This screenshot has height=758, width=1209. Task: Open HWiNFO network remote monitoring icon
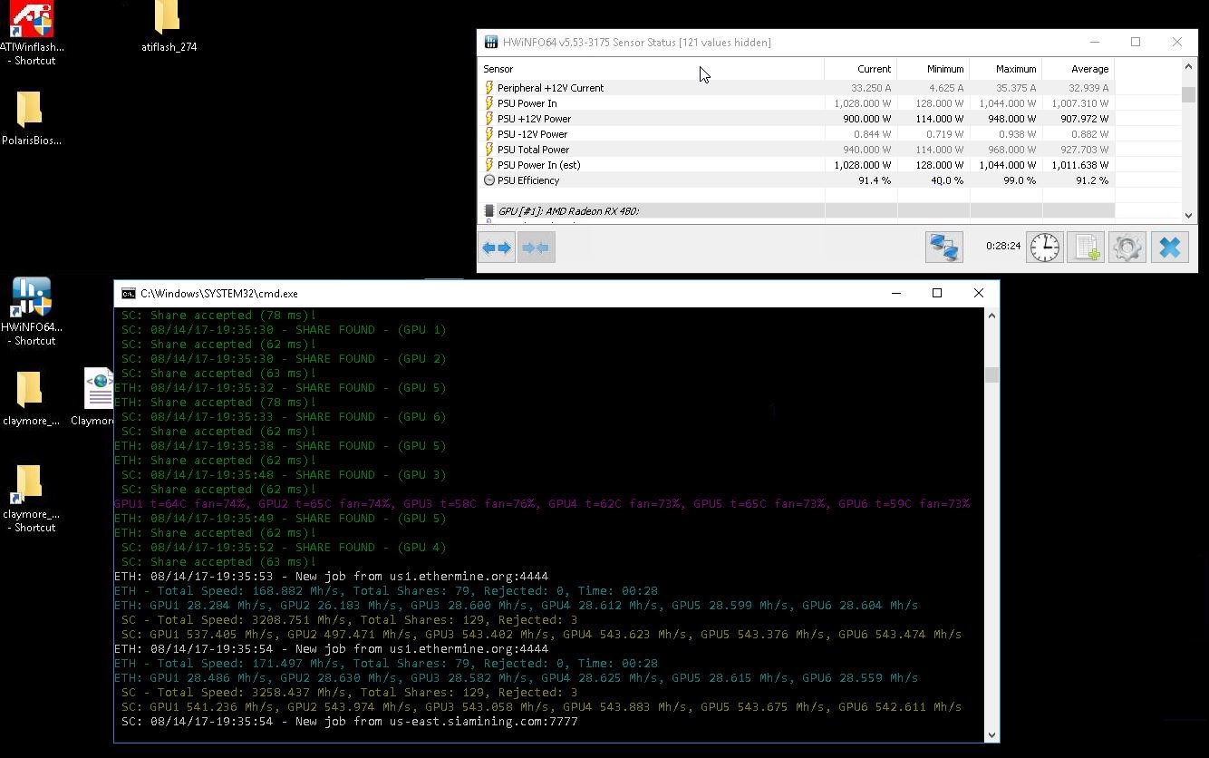943,247
